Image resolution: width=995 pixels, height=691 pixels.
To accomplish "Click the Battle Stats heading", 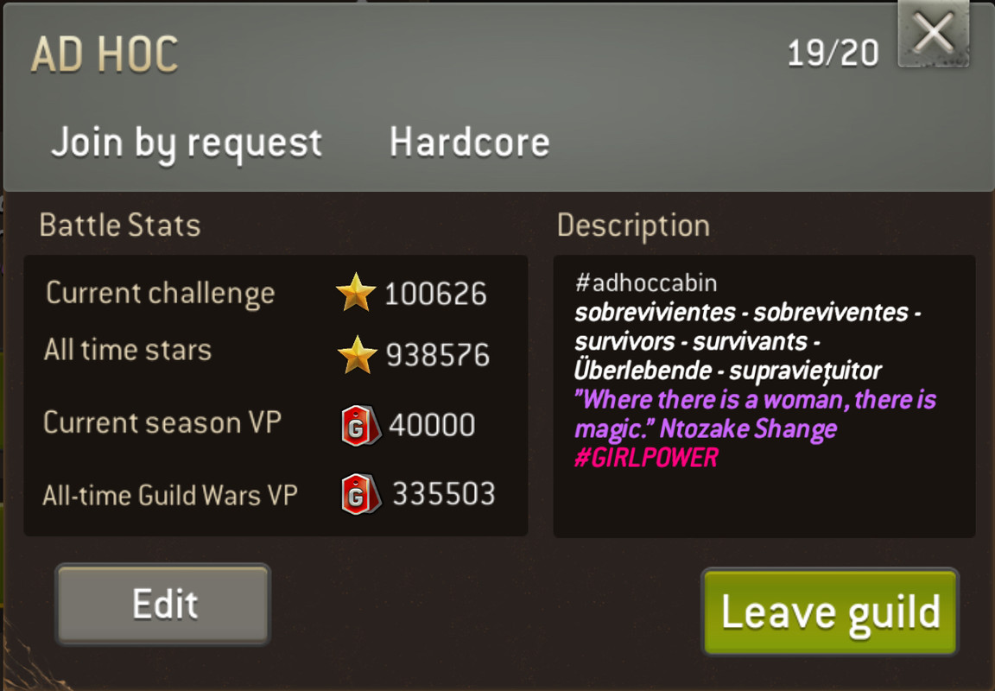I will point(120,225).
